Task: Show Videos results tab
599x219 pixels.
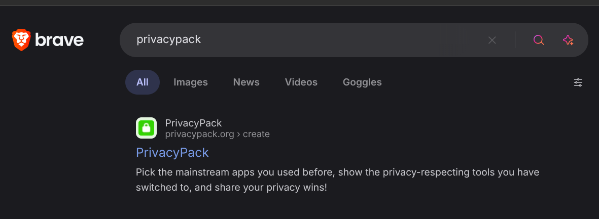Action: click(301, 82)
